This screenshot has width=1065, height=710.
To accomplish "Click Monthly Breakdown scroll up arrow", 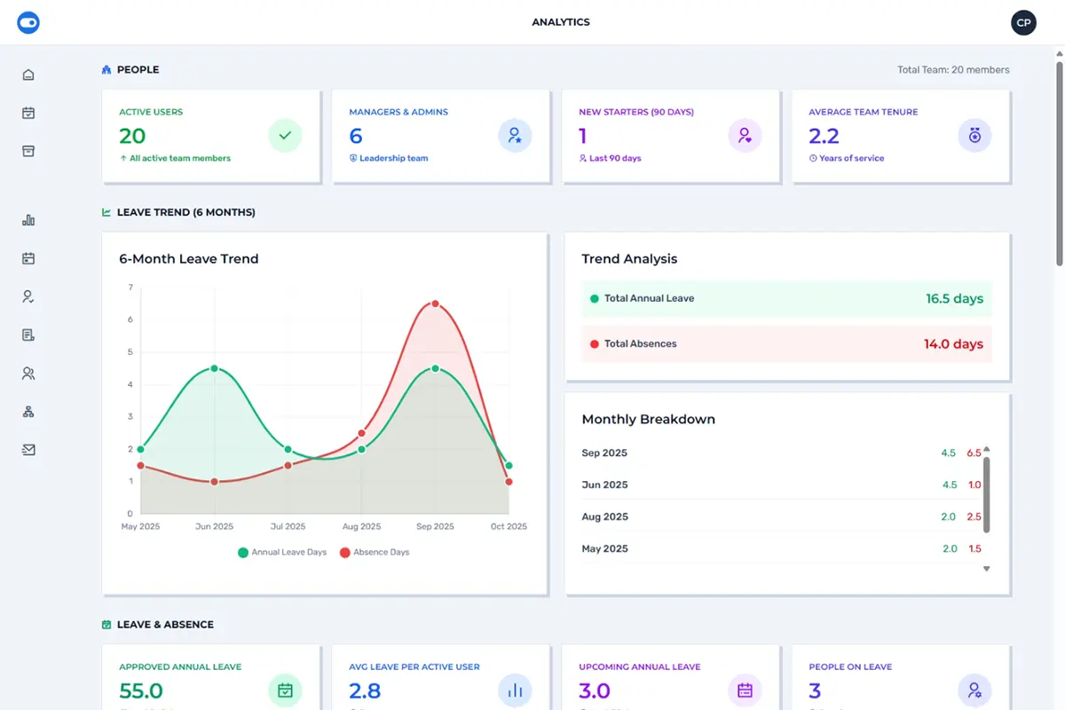I will [986, 449].
